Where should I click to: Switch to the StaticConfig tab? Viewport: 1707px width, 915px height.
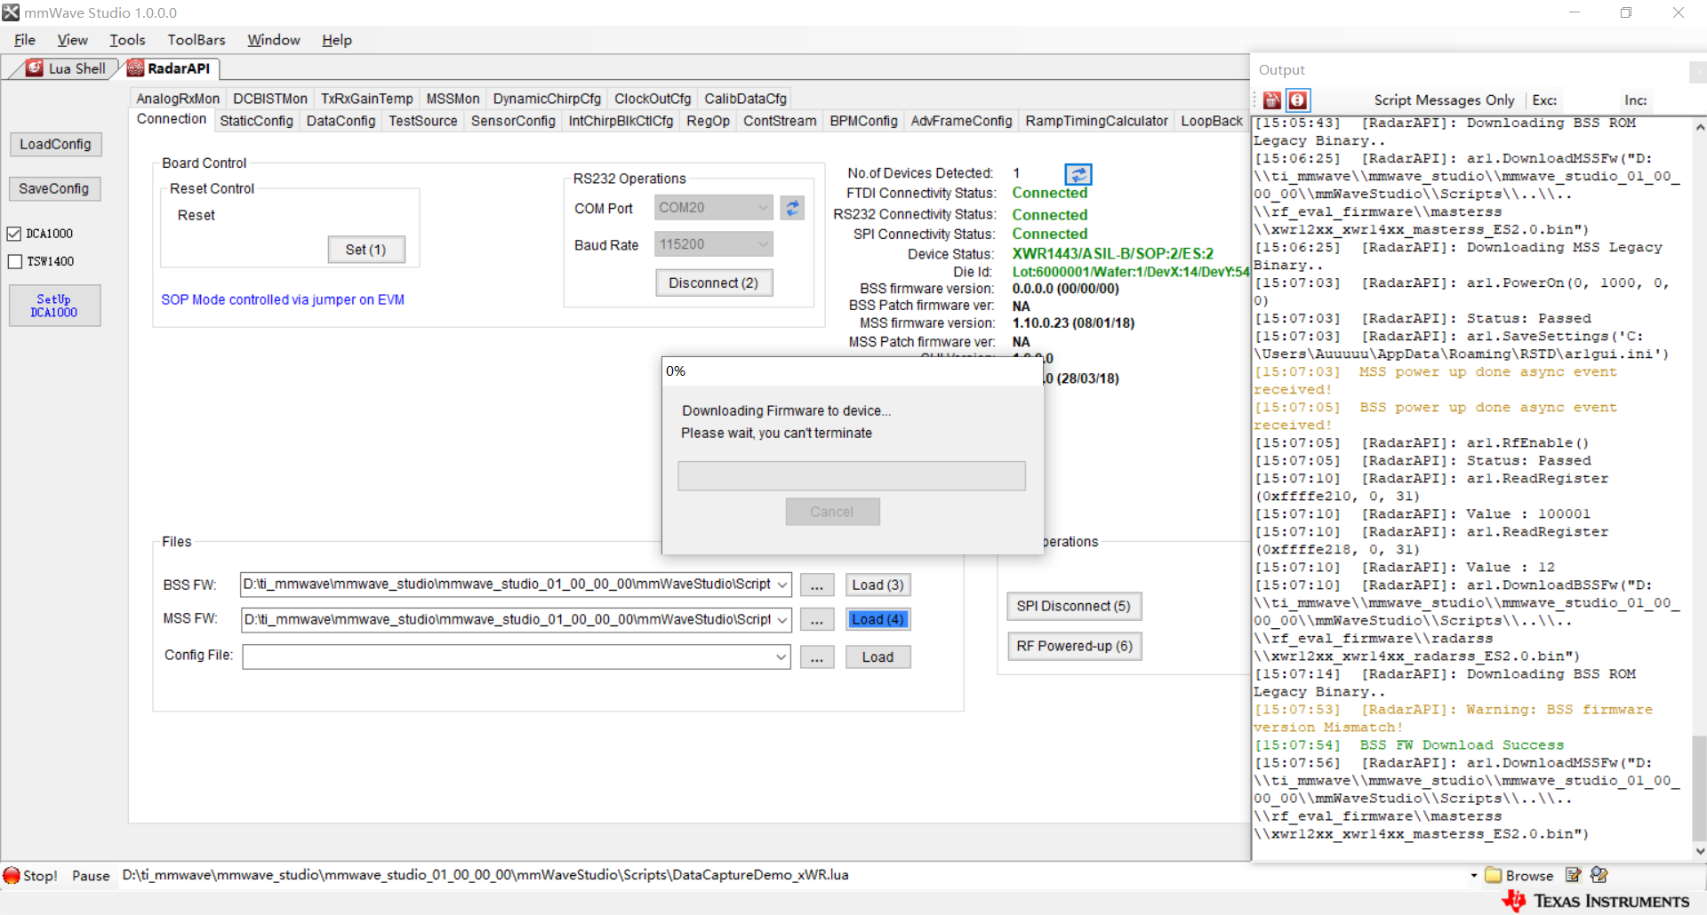coord(256,121)
